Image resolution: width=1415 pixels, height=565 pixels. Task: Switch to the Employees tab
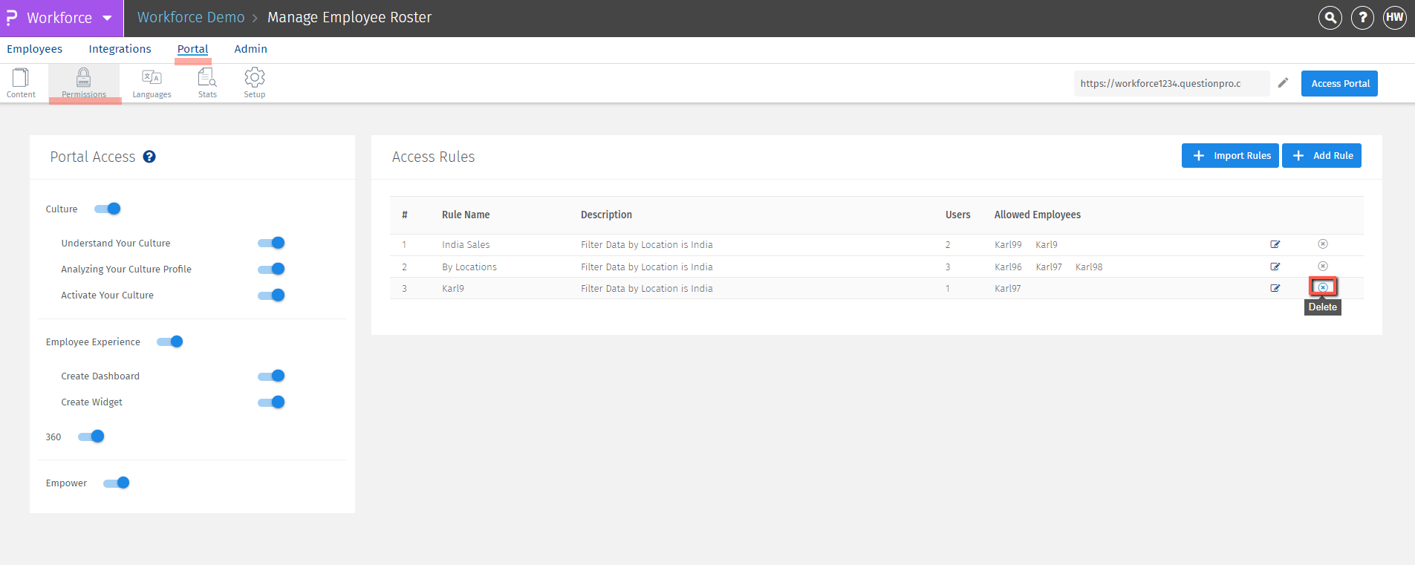[35, 49]
